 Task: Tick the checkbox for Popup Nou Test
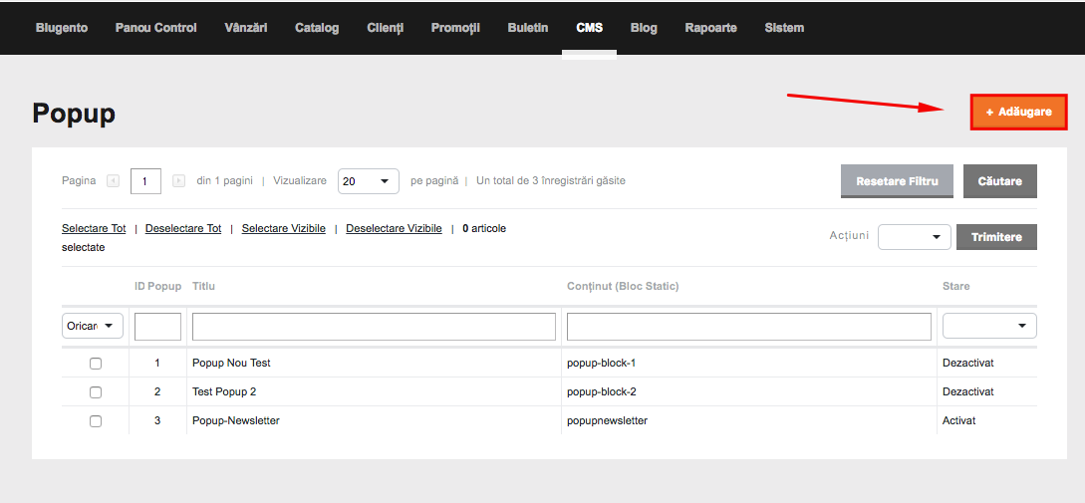96,364
